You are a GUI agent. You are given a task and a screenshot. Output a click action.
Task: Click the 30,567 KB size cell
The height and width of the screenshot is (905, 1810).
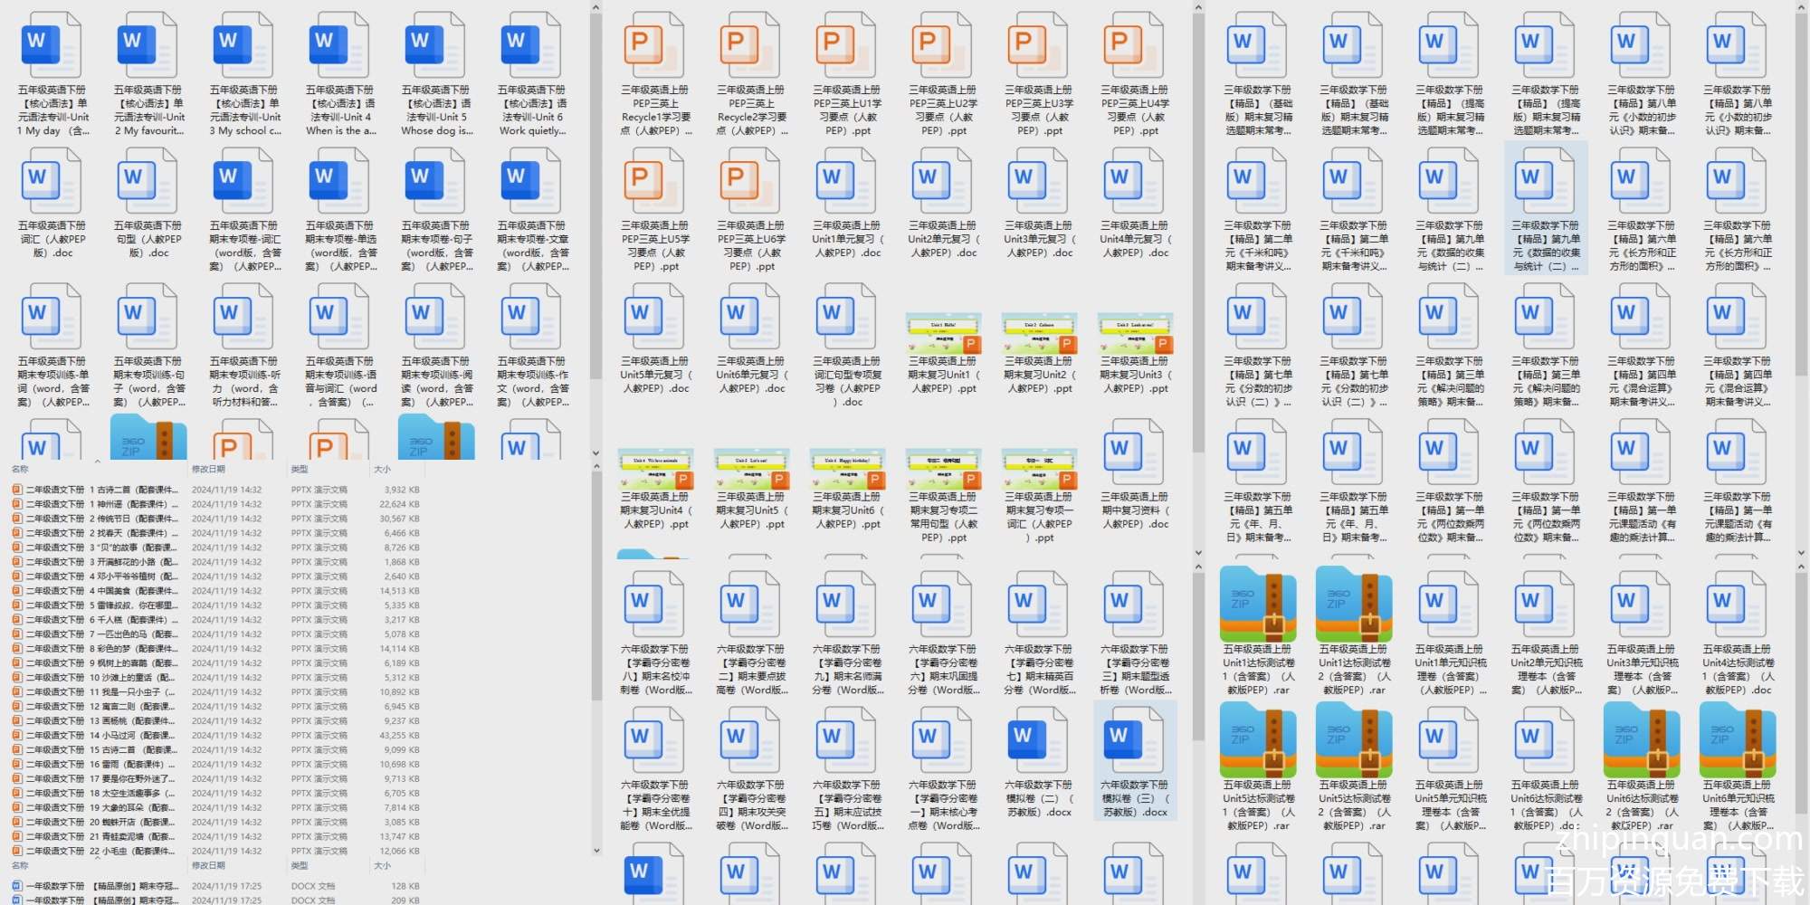(x=399, y=519)
